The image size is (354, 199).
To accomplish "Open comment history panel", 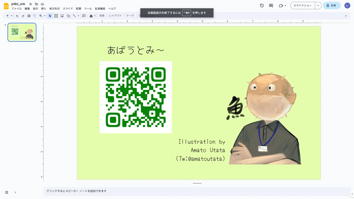I will pos(271,6).
